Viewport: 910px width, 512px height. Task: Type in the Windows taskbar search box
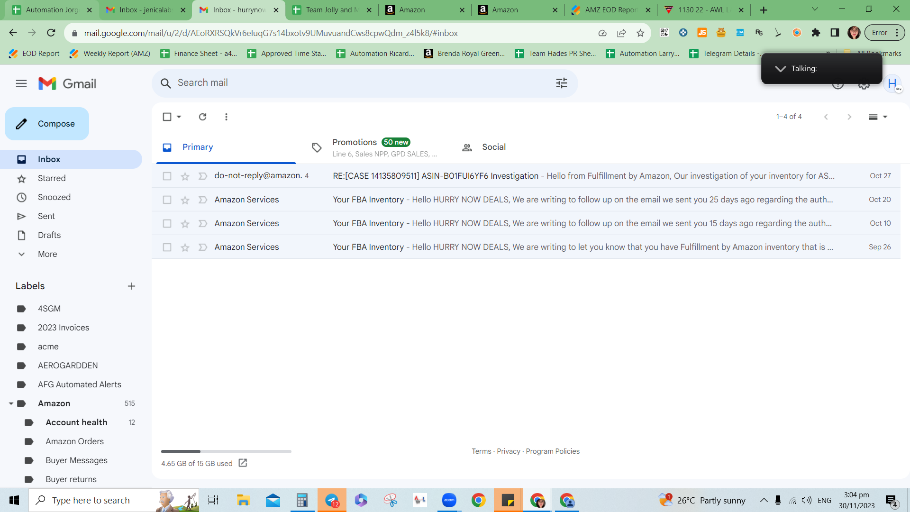(114, 500)
